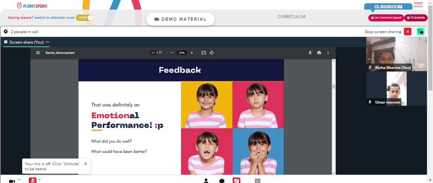Zoom in on the PDF with plus icon
This screenshot has width=433, height=183.
click(192, 53)
